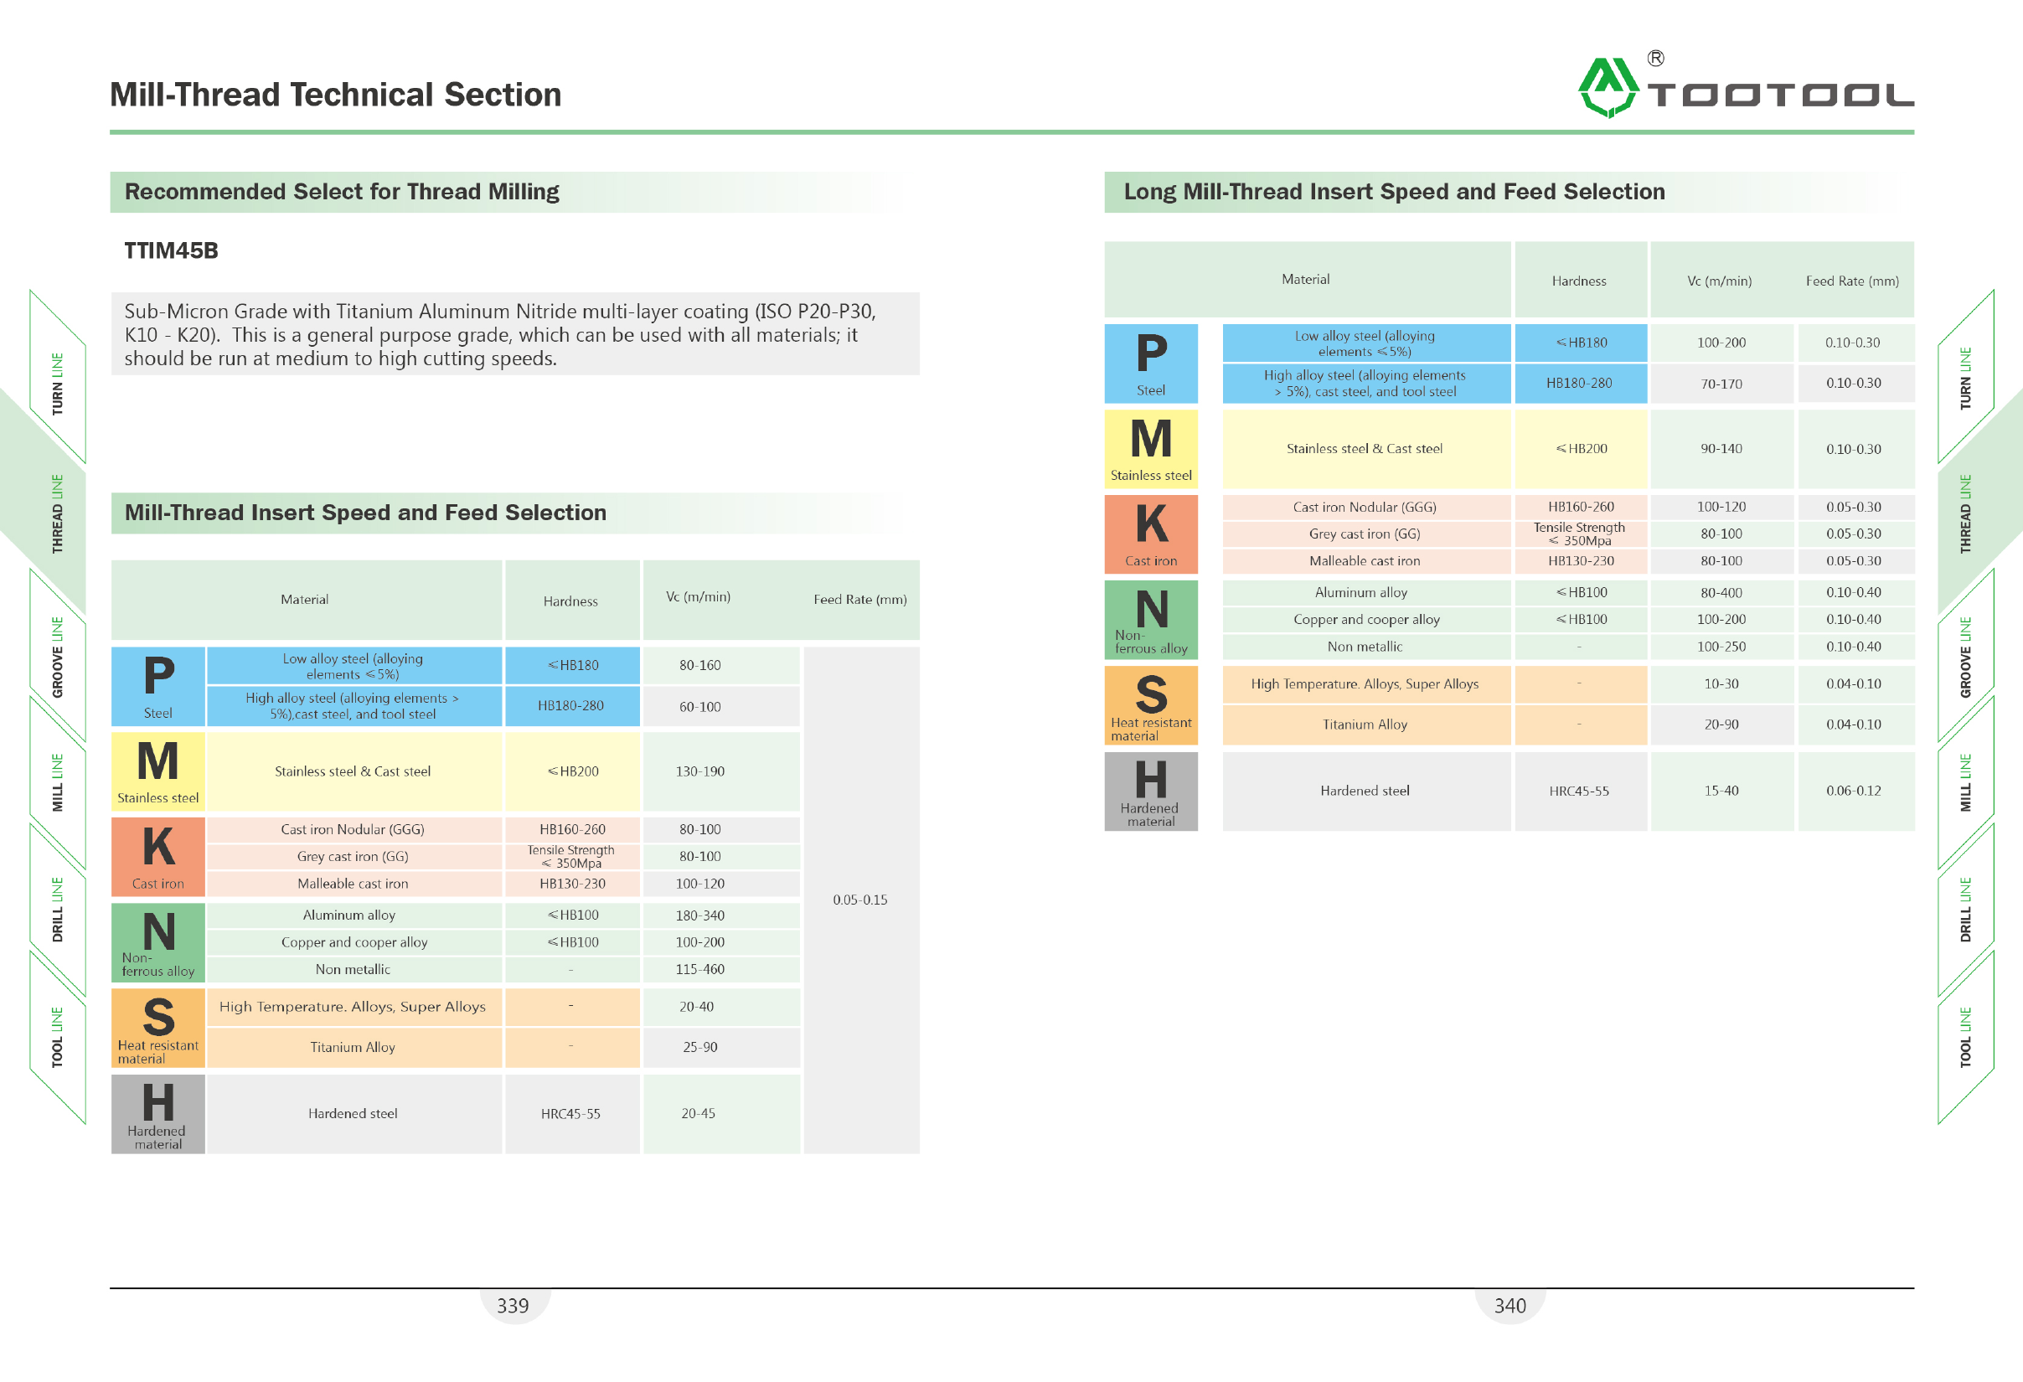
Task: Click the green N icon in Long Mill-Thread table
Action: click(1151, 620)
